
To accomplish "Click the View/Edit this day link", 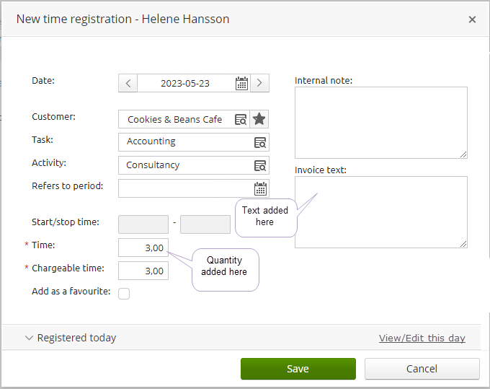I will (x=422, y=338).
